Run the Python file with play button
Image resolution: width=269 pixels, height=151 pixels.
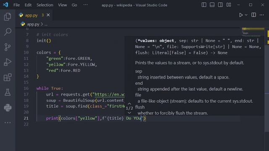(x=241, y=15)
